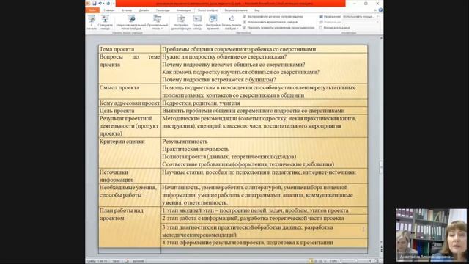Click the vertical scrollbar down arrow
The height and width of the screenshot is (264, 469).
pyautogui.click(x=381, y=241)
